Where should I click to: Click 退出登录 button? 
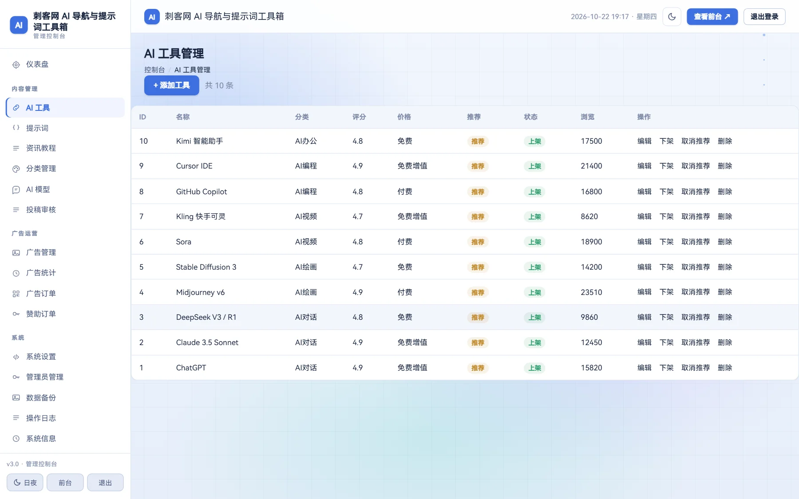(x=764, y=17)
